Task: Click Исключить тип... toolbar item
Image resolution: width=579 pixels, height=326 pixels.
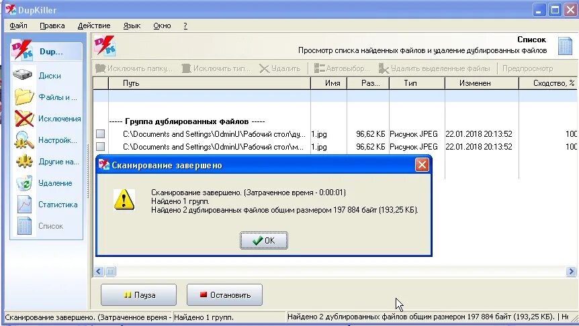Action: [216, 68]
